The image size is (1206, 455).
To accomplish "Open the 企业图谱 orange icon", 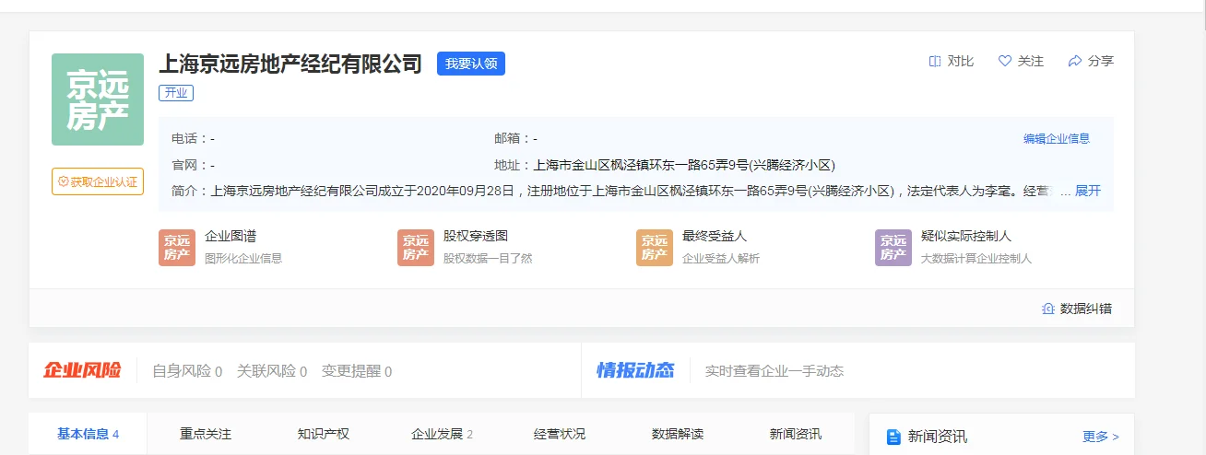I will (x=177, y=247).
